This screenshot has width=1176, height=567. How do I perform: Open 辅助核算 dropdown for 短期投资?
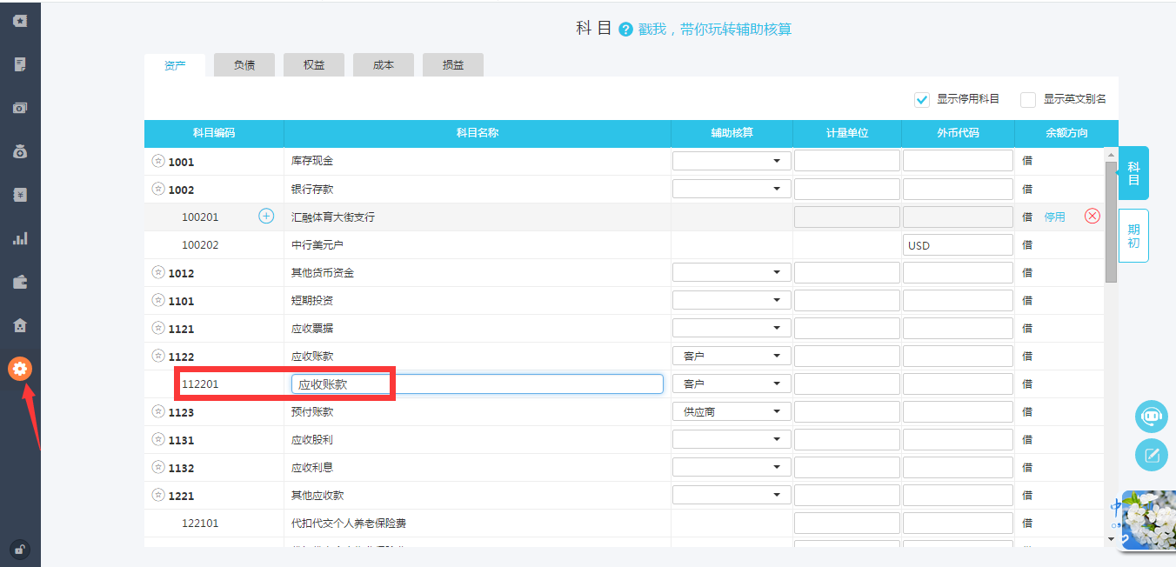point(732,300)
